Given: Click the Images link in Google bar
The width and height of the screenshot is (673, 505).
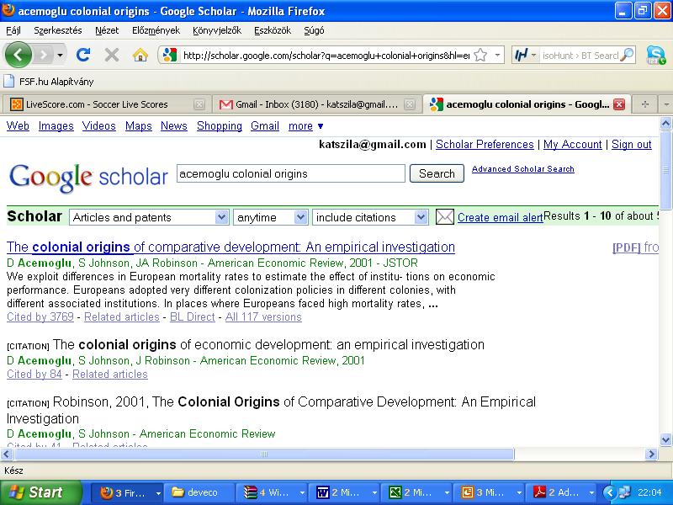Looking at the screenshot, I should point(56,125).
